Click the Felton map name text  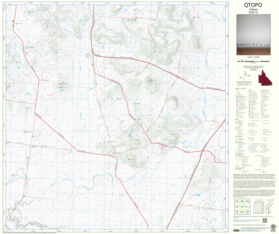coord(253,9)
